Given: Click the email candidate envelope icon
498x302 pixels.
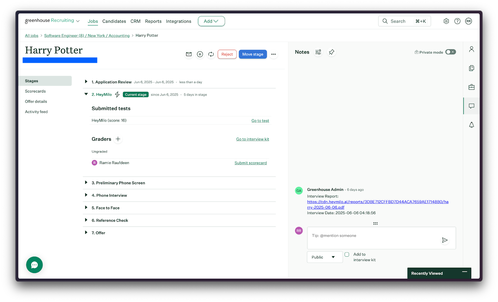Looking at the screenshot, I should point(189,54).
